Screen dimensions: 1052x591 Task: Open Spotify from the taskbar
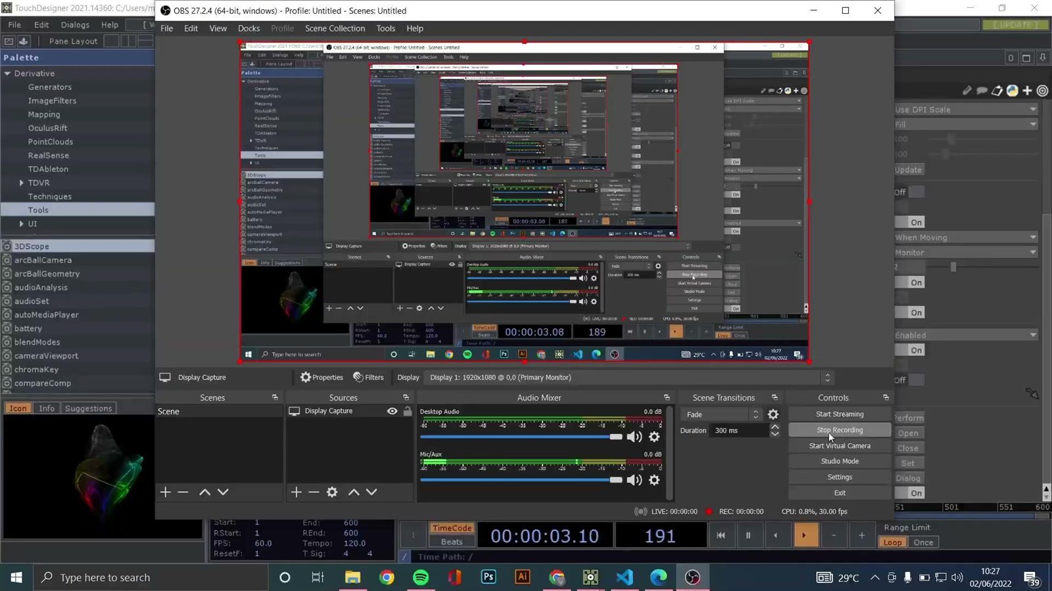click(421, 577)
